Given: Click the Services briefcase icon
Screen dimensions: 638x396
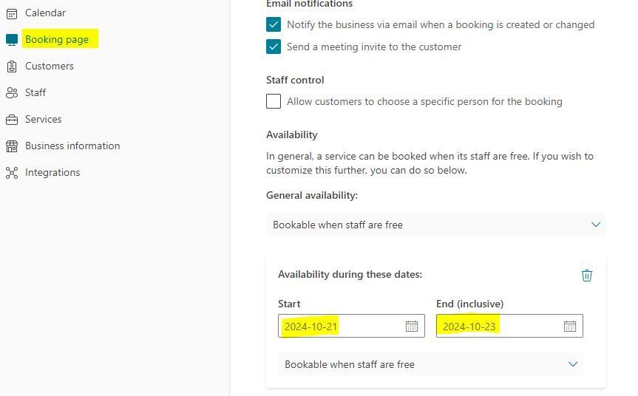Looking at the screenshot, I should pos(12,120).
